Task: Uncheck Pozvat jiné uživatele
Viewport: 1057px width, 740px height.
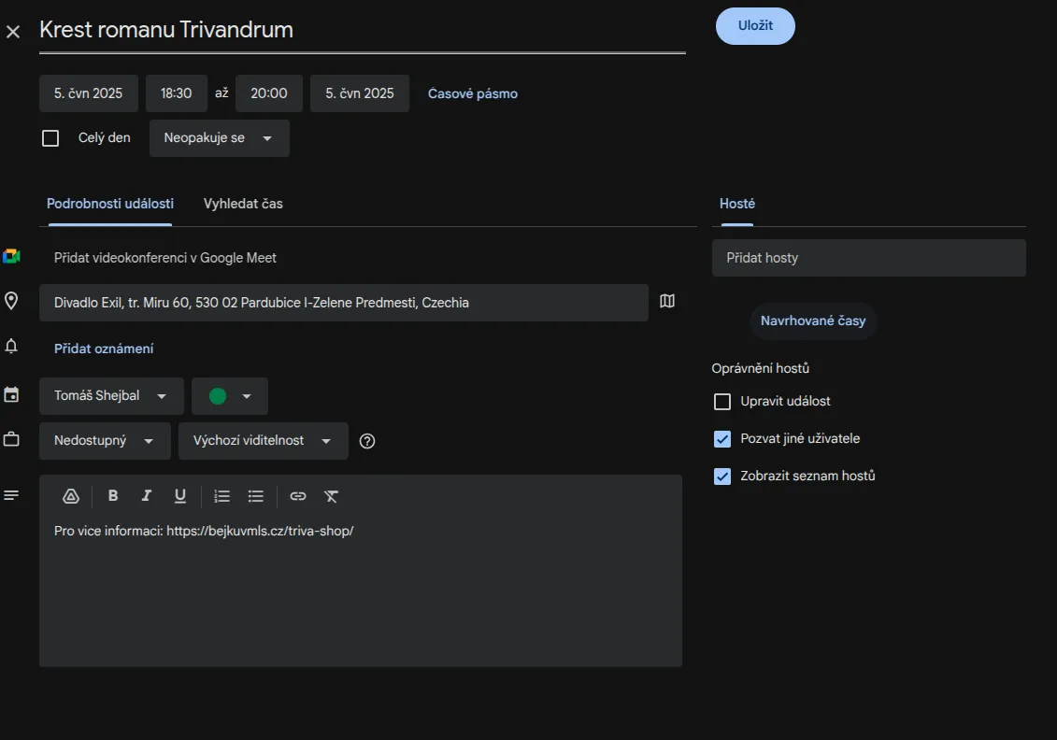Action: point(722,439)
